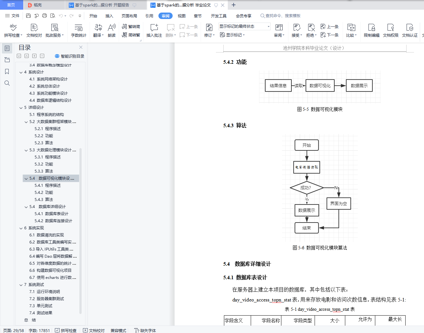
Task: Collapse the 7 系统测试 tree node
Action: pos(21,285)
